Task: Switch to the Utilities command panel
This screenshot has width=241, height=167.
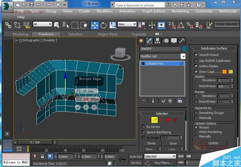Action: coord(182,41)
